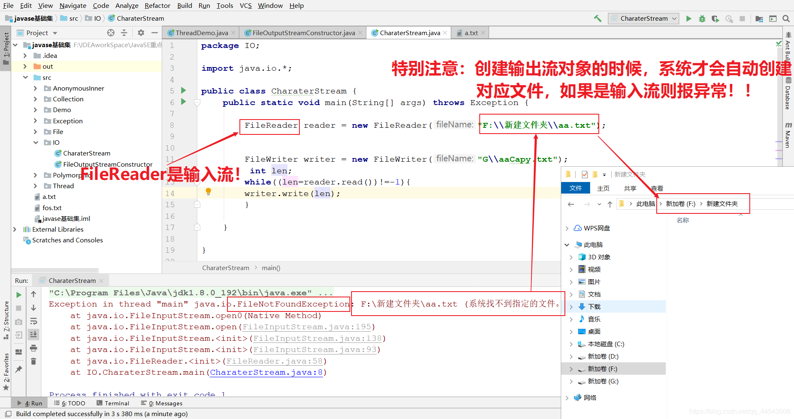Open Search Everywhere magnifier icon
Viewport: 794px width, 419px height.
pyautogui.click(x=786, y=19)
